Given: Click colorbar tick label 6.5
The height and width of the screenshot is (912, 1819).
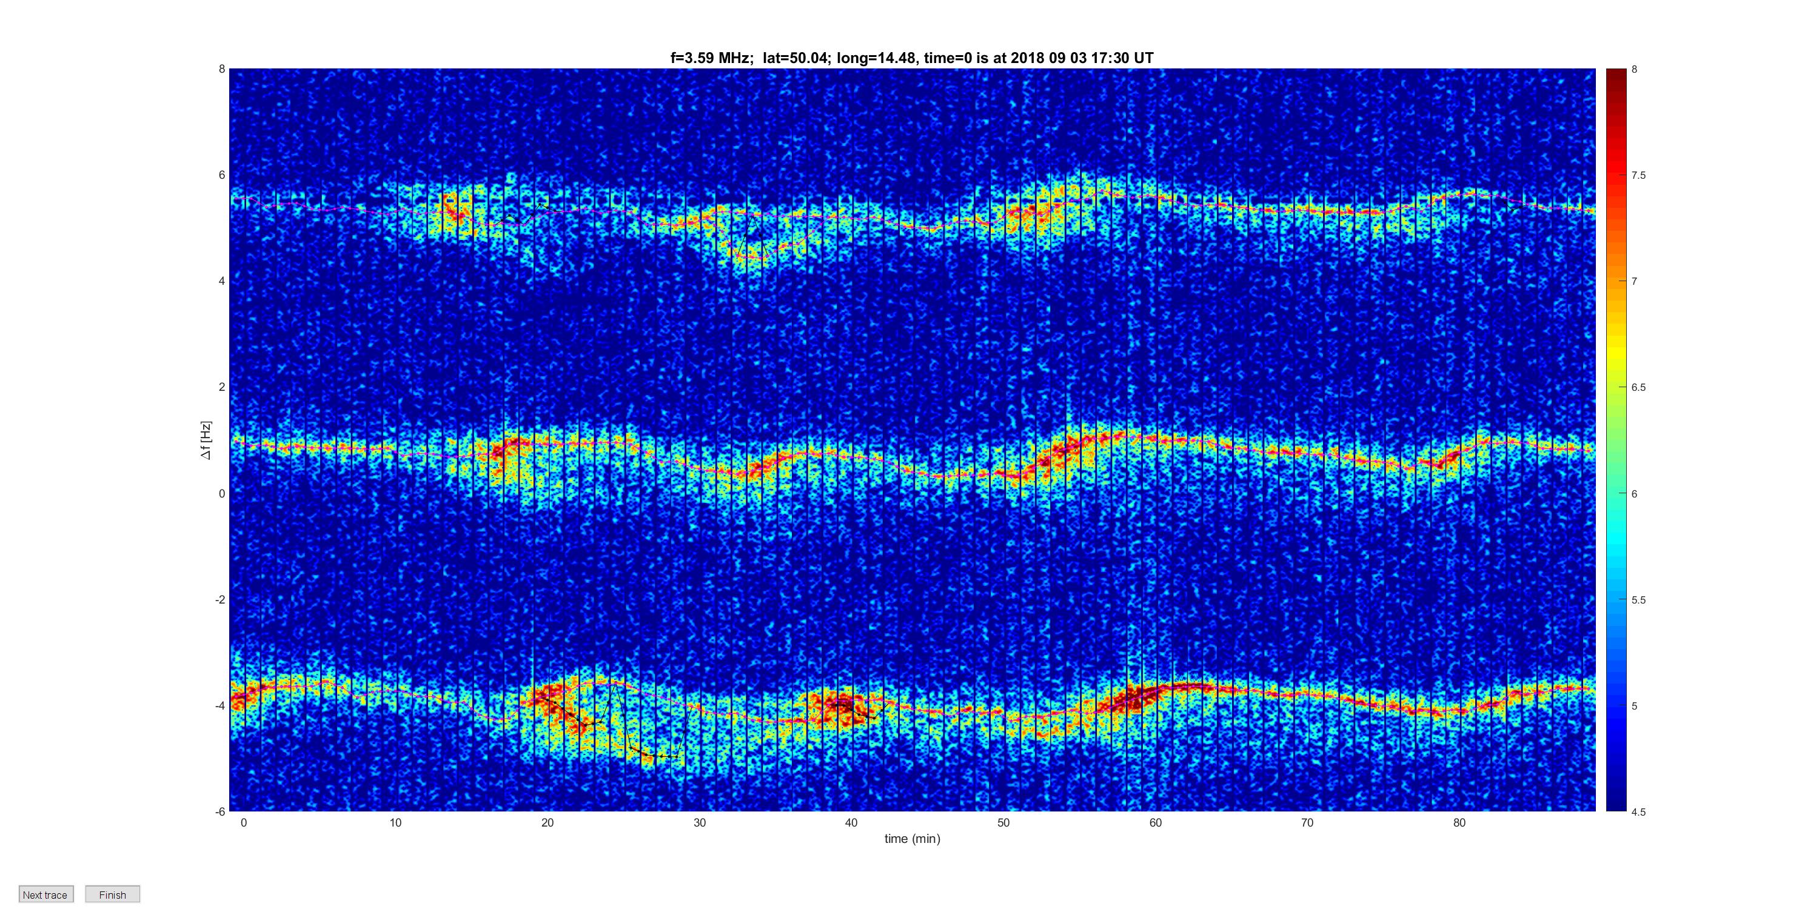Looking at the screenshot, I should tap(1638, 388).
